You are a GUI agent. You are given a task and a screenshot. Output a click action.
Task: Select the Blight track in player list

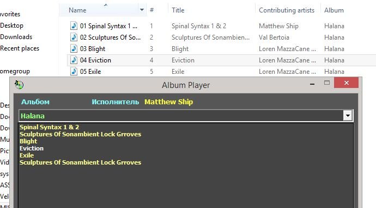coord(28,141)
